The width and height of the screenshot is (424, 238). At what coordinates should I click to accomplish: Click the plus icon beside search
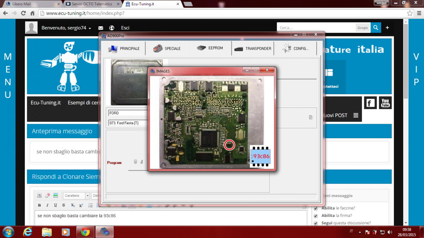tap(387, 28)
